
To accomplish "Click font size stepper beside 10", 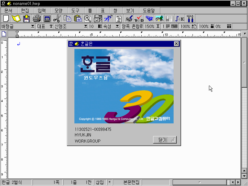I will pyautogui.click(x=100, y=26).
